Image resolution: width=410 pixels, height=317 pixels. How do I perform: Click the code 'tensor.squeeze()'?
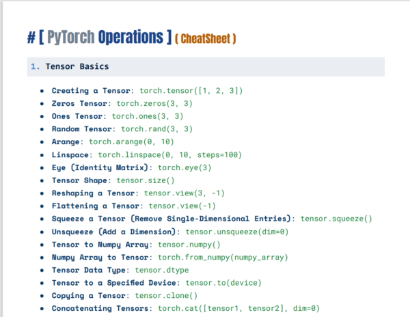point(336,219)
